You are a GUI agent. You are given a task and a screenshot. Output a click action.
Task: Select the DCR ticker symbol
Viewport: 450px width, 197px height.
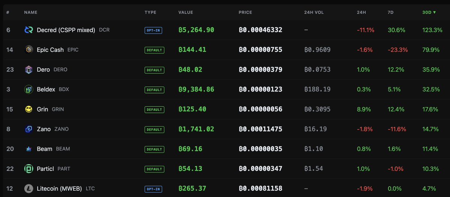click(x=104, y=30)
